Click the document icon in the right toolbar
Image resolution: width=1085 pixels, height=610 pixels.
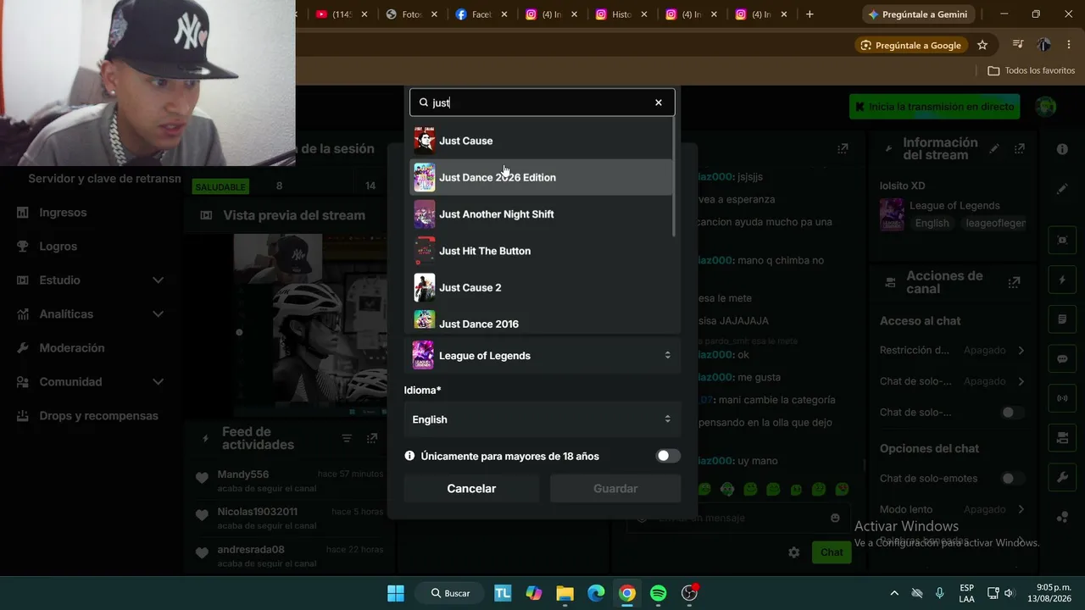1062,319
